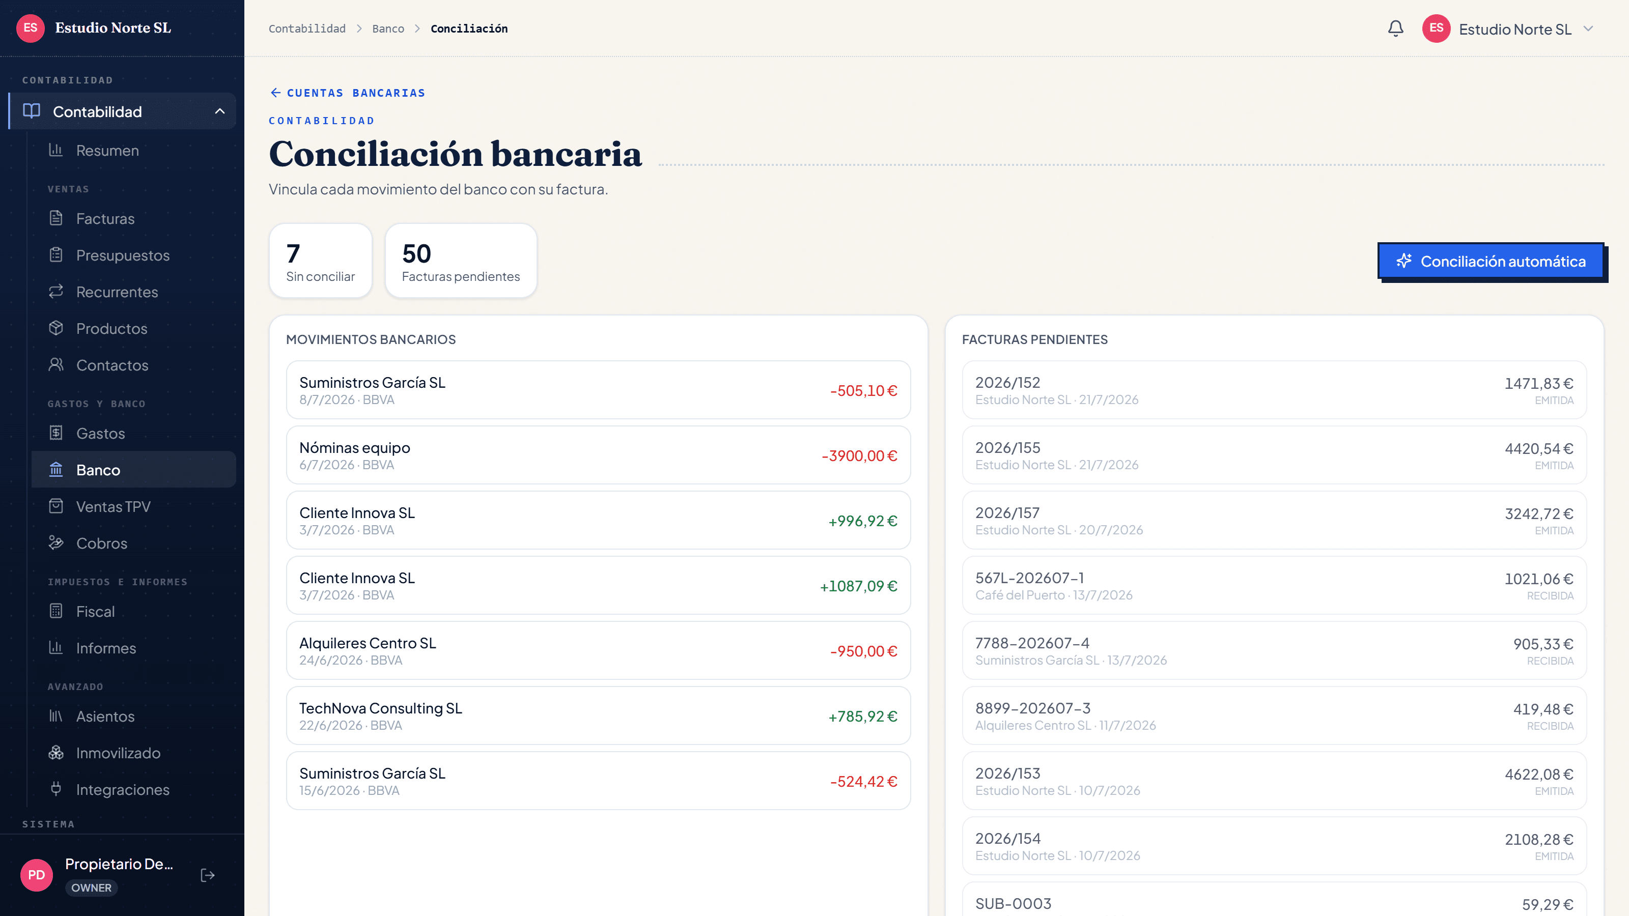Click the Banco building icon
Viewport: 1629px width, 916px height.
click(55, 470)
